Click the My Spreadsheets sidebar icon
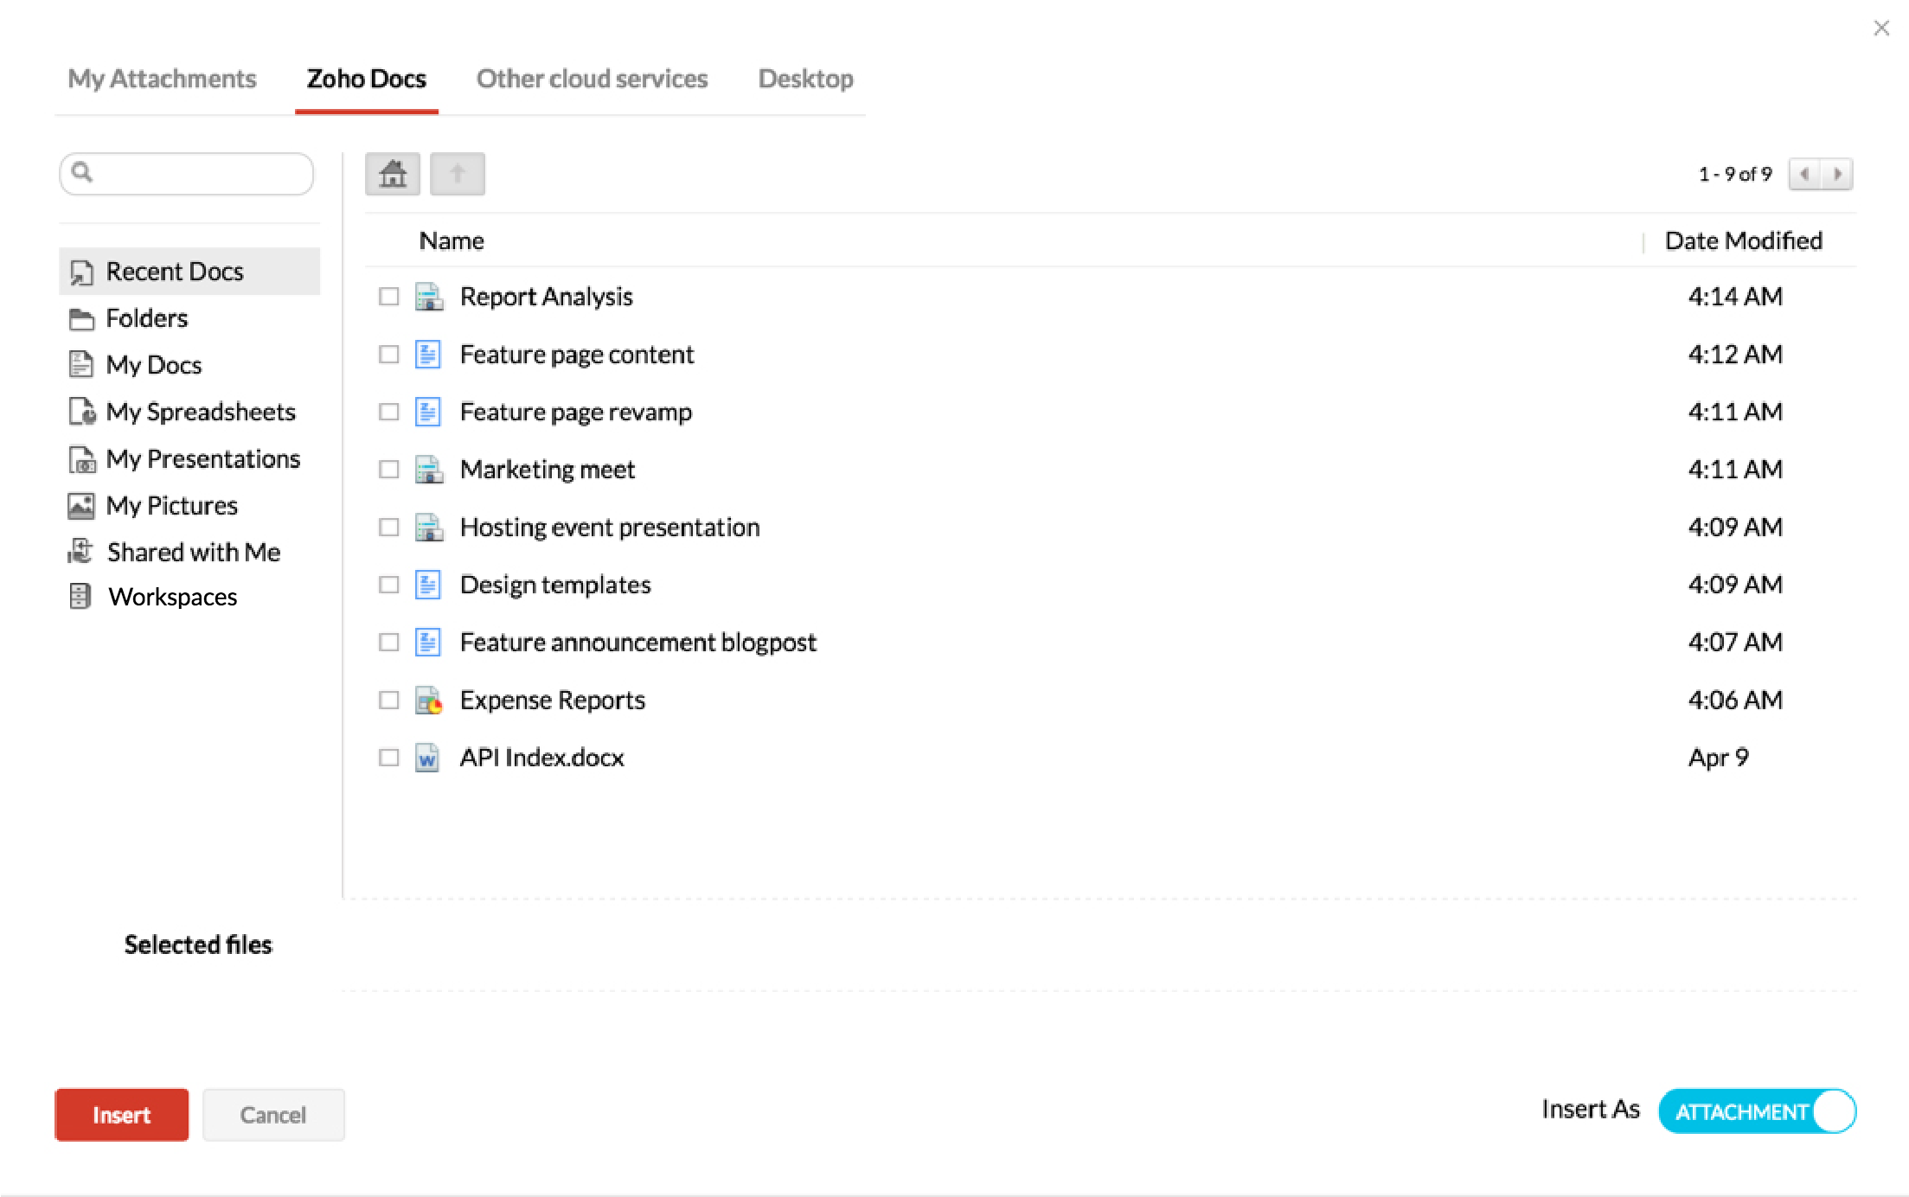 [x=82, y=412]
